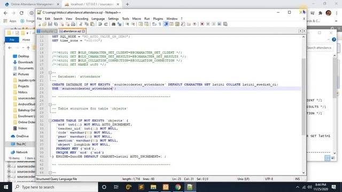
Task: Copy selection using the toolbar Copy icon
Action: [x=87, y=24]
